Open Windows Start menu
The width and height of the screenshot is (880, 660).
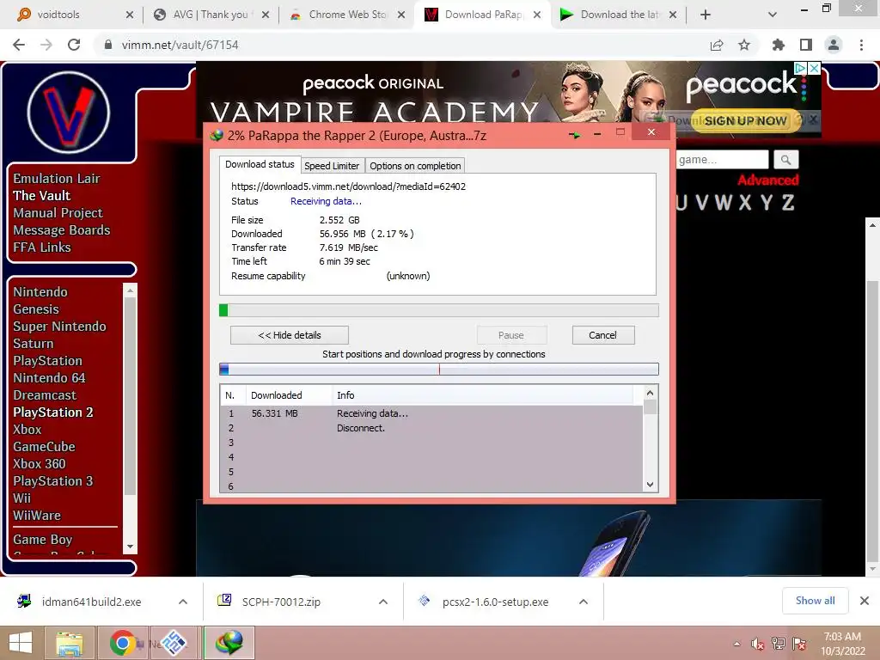pos(21,643)
